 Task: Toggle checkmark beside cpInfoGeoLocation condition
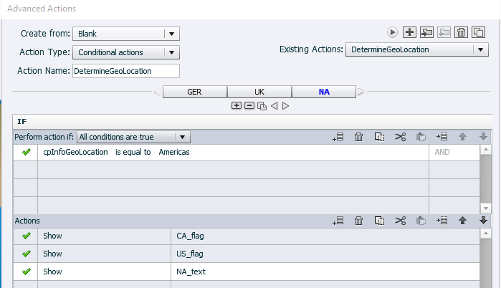coord(27,152)
